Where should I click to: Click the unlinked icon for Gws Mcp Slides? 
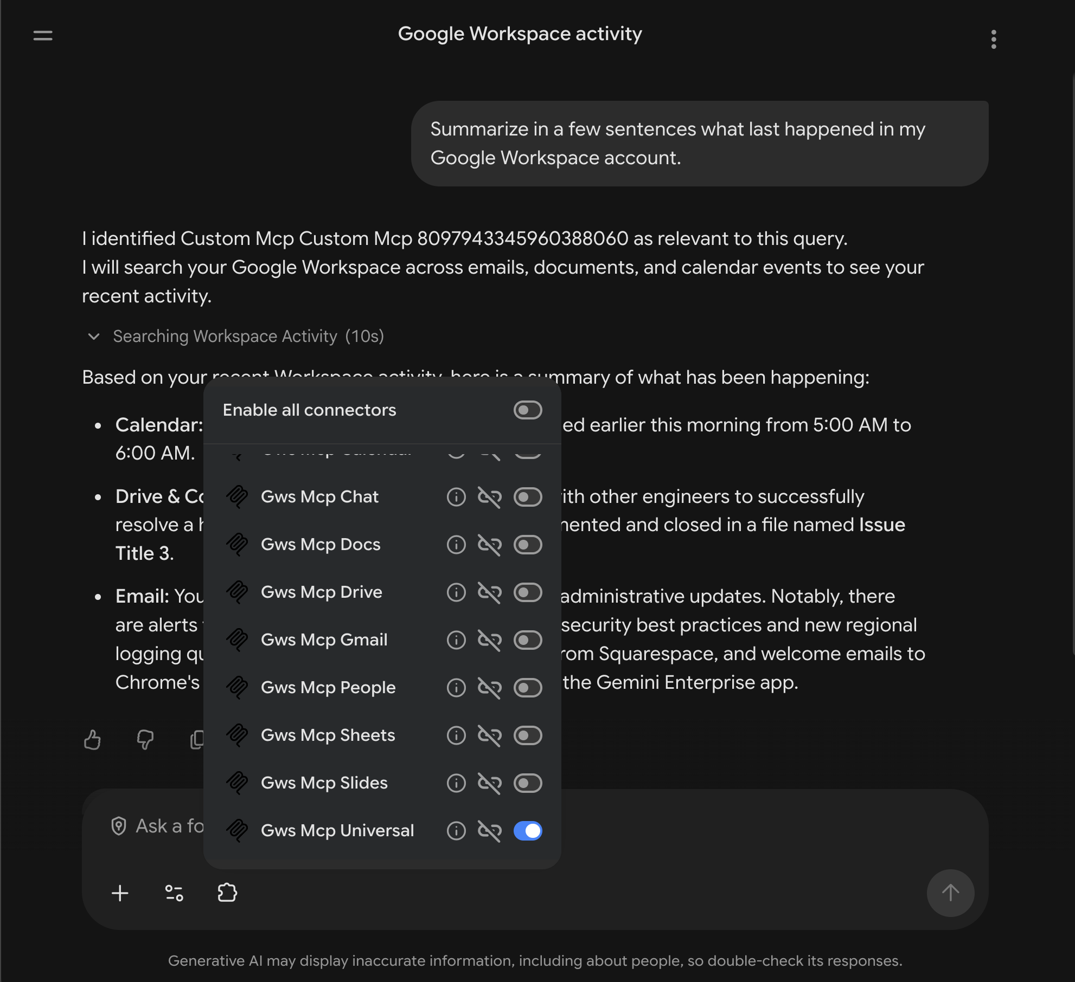point(489,783)
